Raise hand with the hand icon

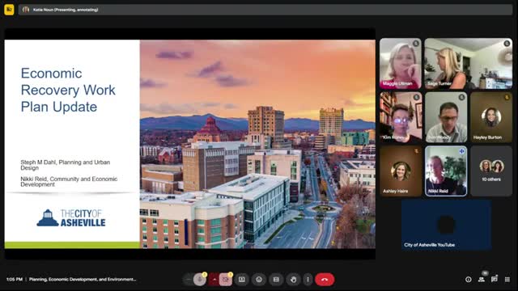[x=293, y=280]
